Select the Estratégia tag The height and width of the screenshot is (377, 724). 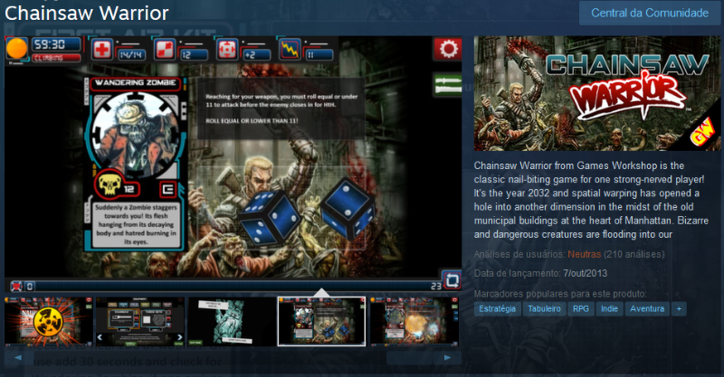[x=497, y=308]
